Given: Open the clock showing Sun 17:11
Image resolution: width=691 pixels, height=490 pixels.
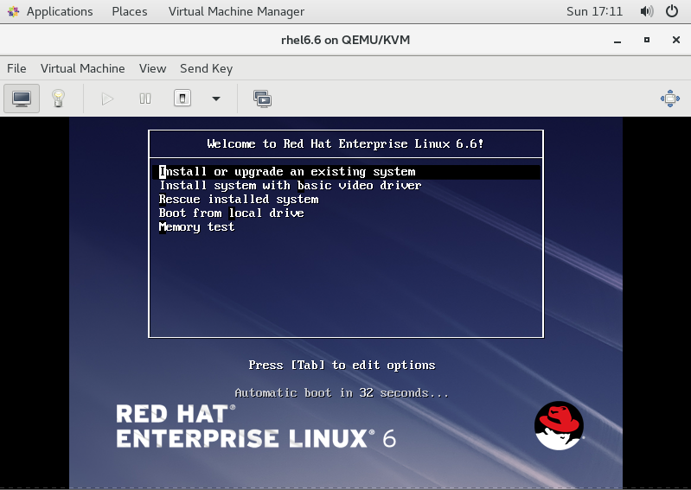Looking at the screenshot, I should point(594,11).
